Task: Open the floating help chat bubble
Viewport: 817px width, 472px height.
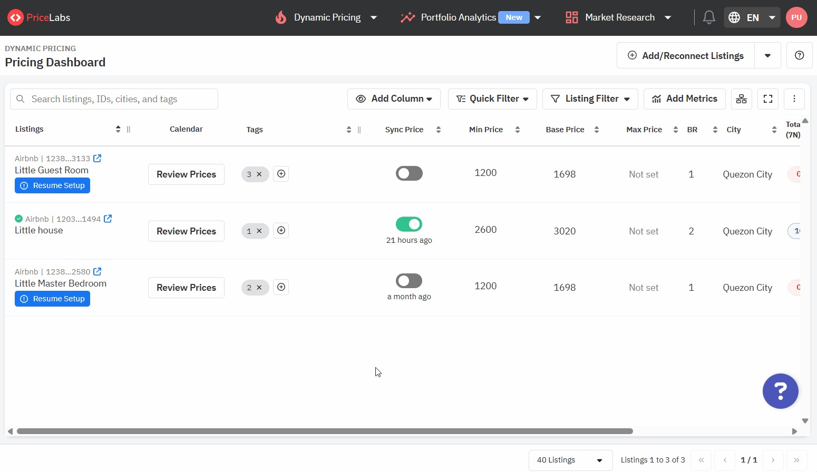Action: tap(780, 391)
